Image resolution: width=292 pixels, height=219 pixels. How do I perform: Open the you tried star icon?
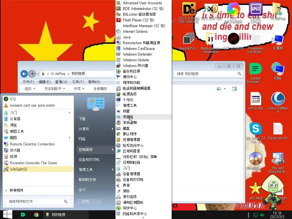coord(255,191)
